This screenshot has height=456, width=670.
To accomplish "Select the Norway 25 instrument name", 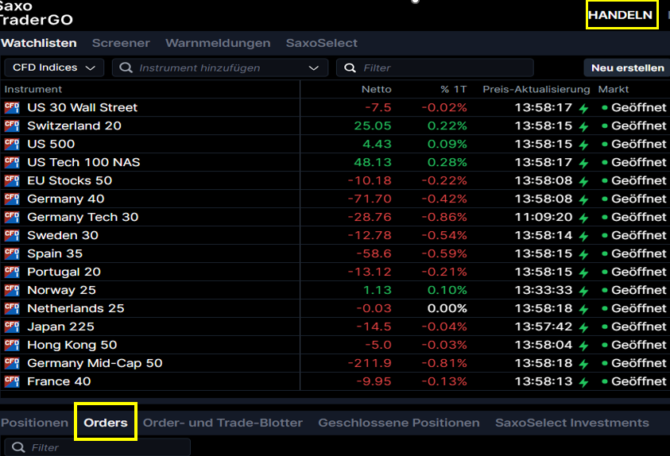I will (x=61, y=290).
